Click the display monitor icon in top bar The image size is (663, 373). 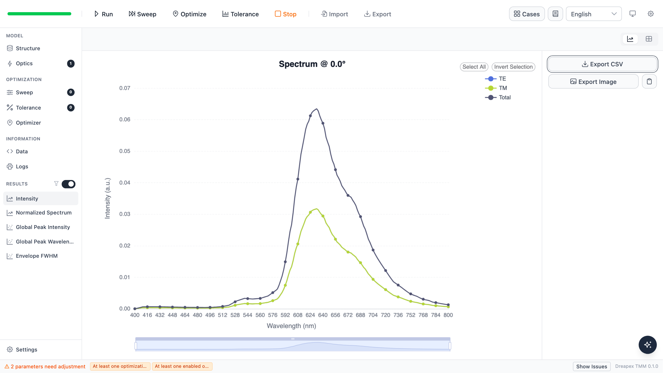[x=632, y=14]
